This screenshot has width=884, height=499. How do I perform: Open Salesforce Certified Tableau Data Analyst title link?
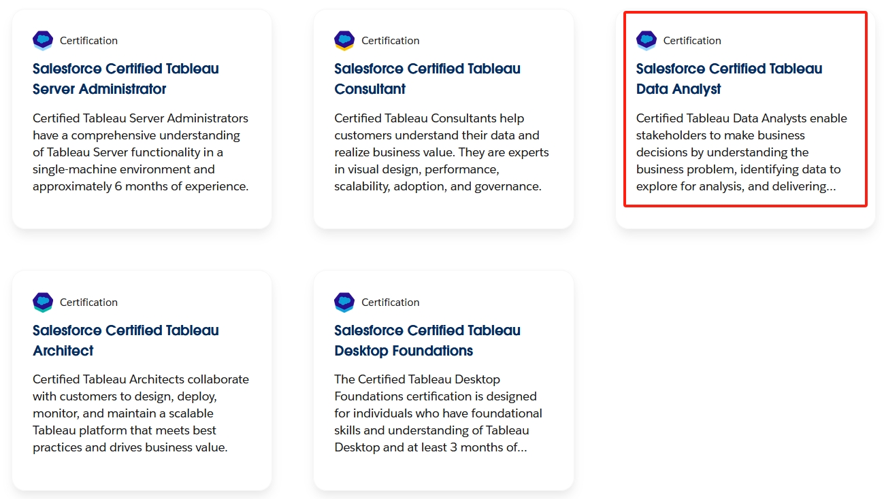pos(729,79)
